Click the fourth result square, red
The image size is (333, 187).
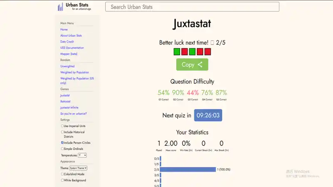(x=200, y=52)
